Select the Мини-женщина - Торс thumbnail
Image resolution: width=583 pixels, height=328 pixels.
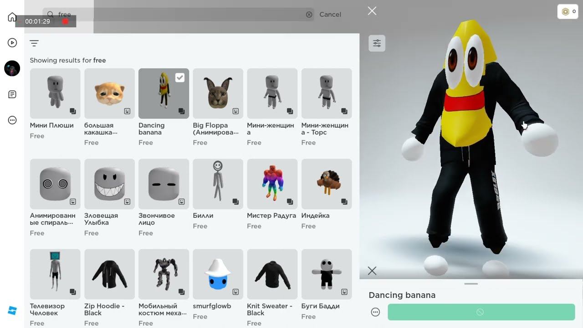point(327,93)
